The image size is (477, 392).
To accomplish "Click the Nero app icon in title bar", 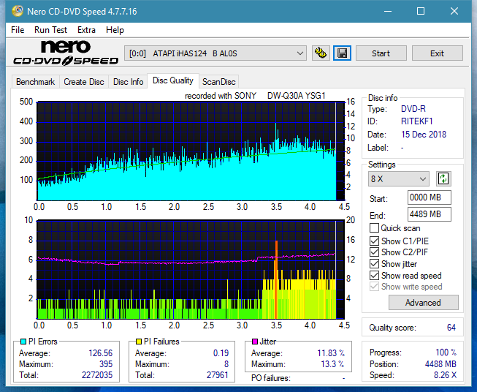I will click(18, 11).
